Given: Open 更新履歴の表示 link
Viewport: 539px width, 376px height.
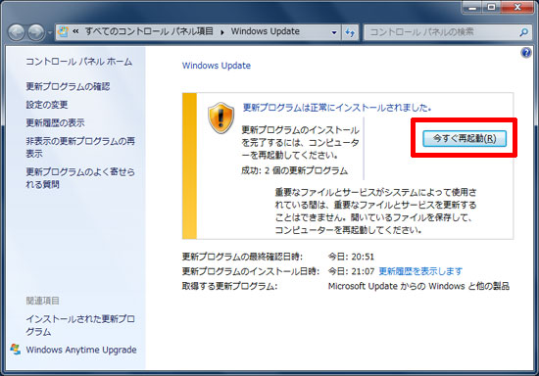Looking at the screenshot, I should [55, 122].
